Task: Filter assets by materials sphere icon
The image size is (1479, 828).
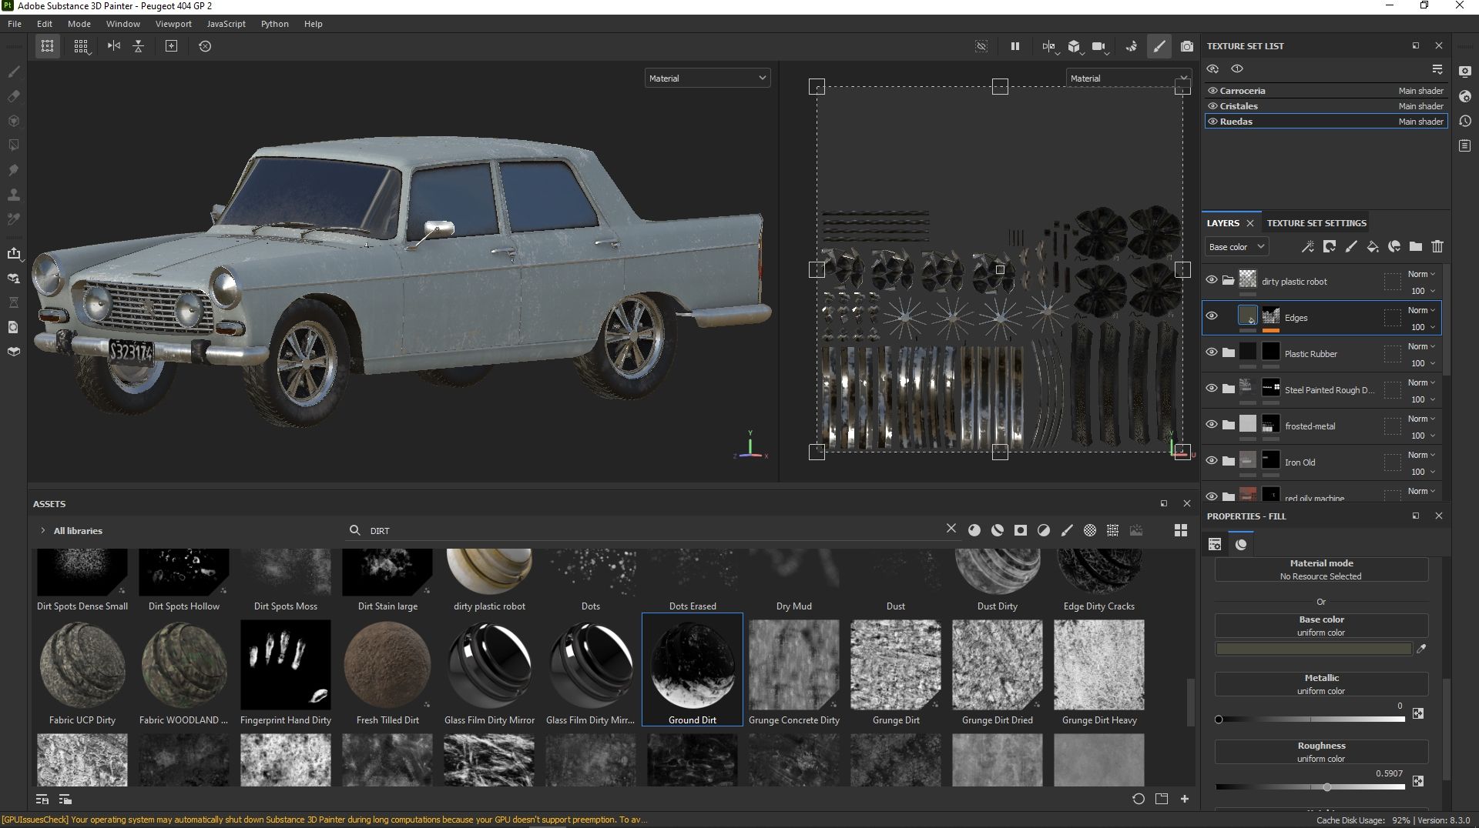Action: (974, 530)
